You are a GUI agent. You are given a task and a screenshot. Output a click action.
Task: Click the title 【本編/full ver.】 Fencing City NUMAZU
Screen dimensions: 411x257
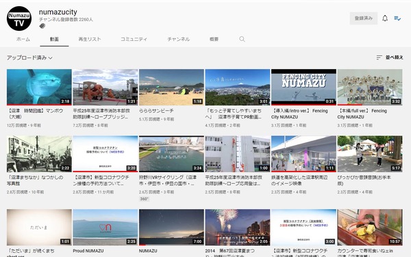(362, 114)
